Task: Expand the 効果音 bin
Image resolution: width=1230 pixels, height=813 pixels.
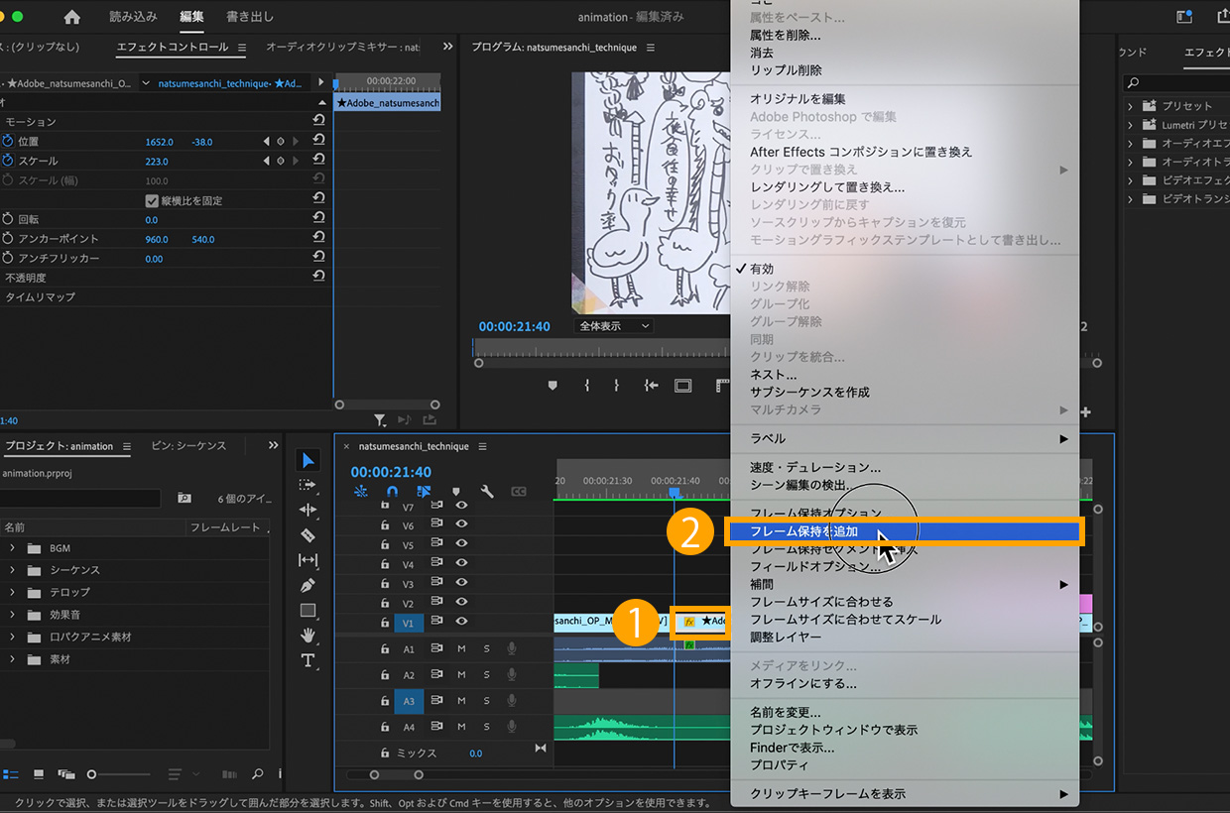Action: click(12, 615)
